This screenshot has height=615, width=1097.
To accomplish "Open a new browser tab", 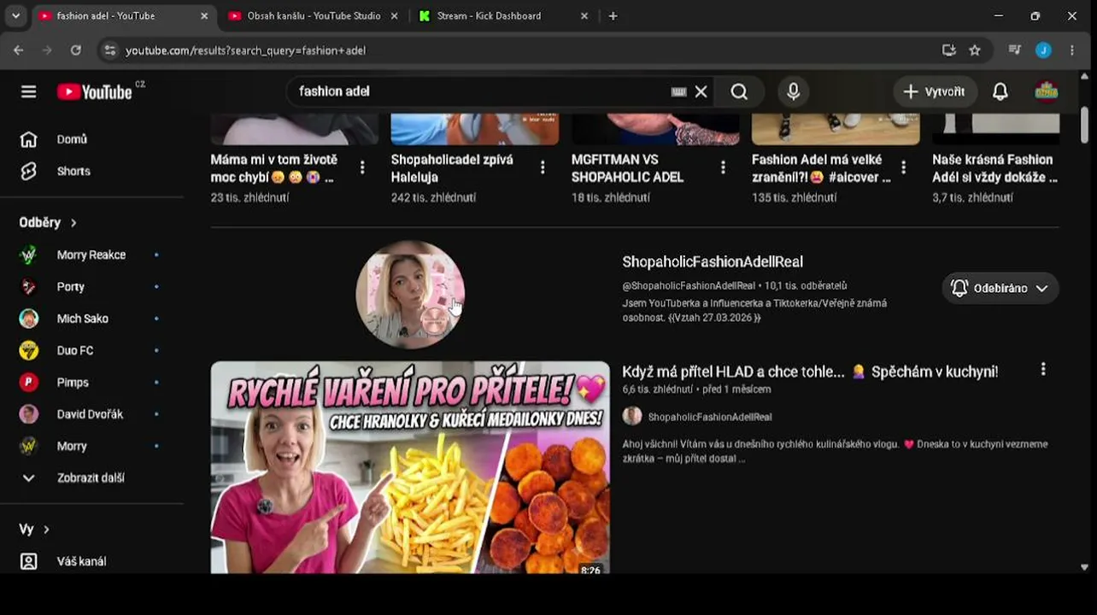I will (x=613, y=16).
